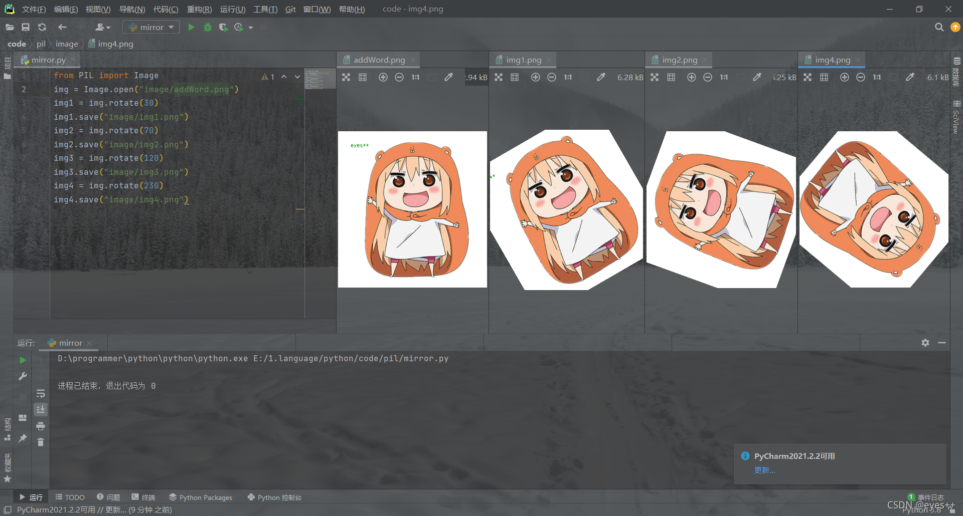Show grid in img1.png viewer
This screenshot has height=516, width=963.
(515, 77)
